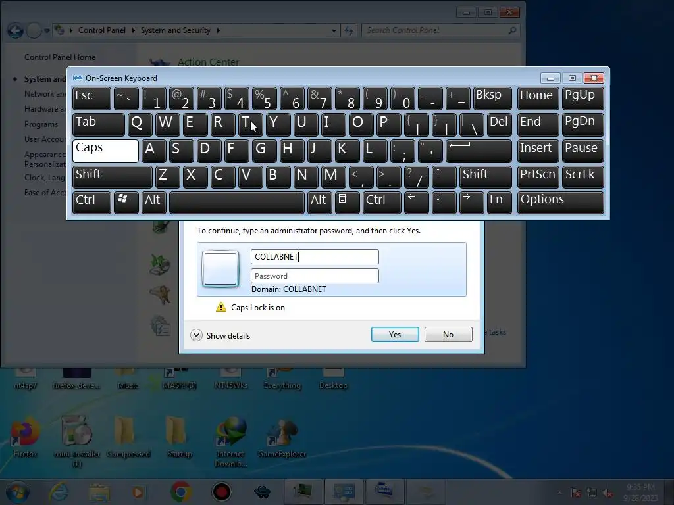Tap the right Shift key
This screenshot has width=674, height=505.
486,177
